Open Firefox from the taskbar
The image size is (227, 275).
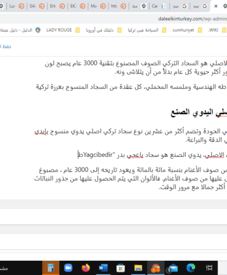pyautogui.click(x=86, y=268)
